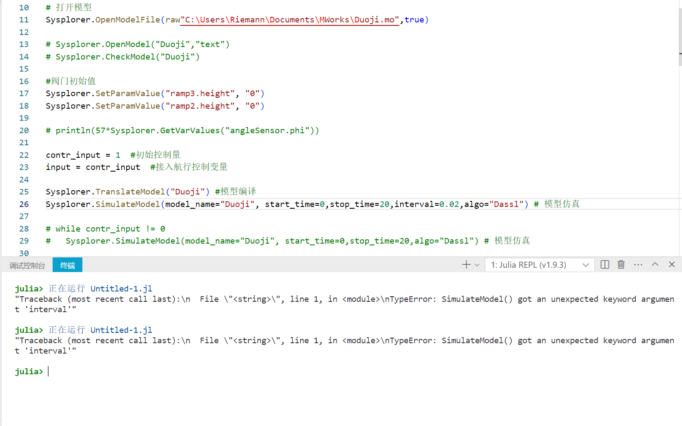The height and width of the screenshot is (426, 682).
Task: Click the true argument on line 11
Action: pyautogui.click(x=414, y=20)
